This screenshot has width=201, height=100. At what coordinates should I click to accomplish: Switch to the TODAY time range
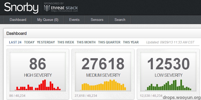29,42
